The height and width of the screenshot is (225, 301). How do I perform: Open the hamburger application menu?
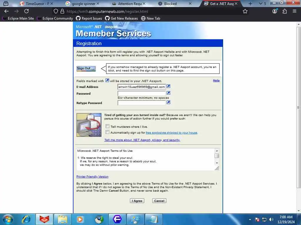(295, 11)
